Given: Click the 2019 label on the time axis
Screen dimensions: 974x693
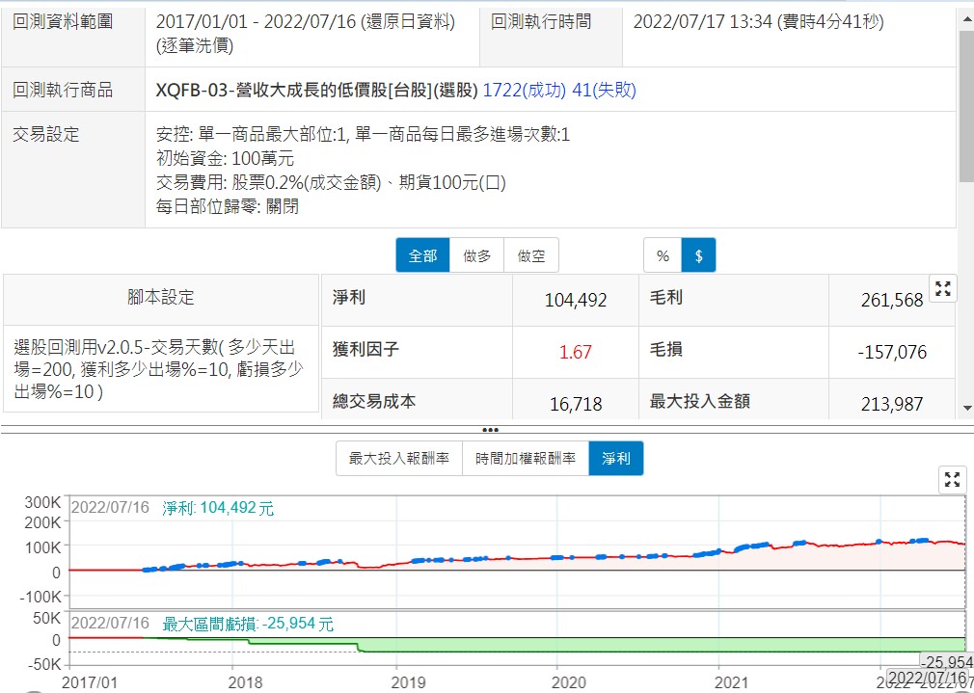Looking at the screenshot, I should (407, 681).
